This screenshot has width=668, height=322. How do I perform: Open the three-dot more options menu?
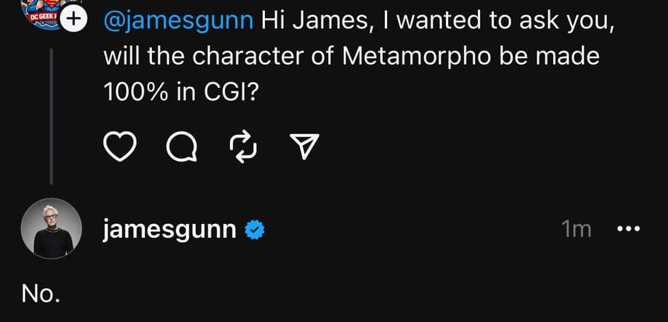coord(627,230)
